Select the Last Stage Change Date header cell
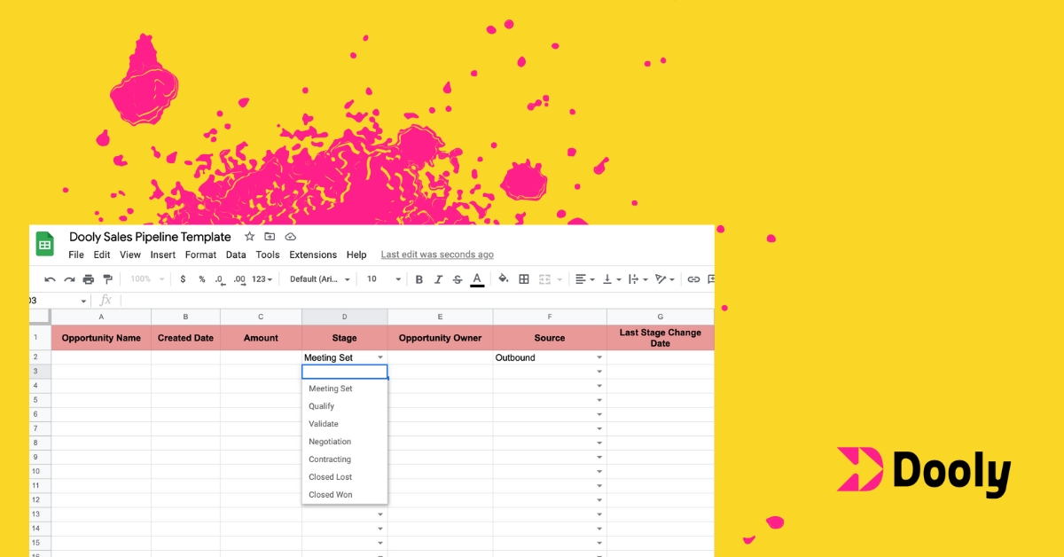Screen dimensions: 1064x557 [x=660, y=338]
